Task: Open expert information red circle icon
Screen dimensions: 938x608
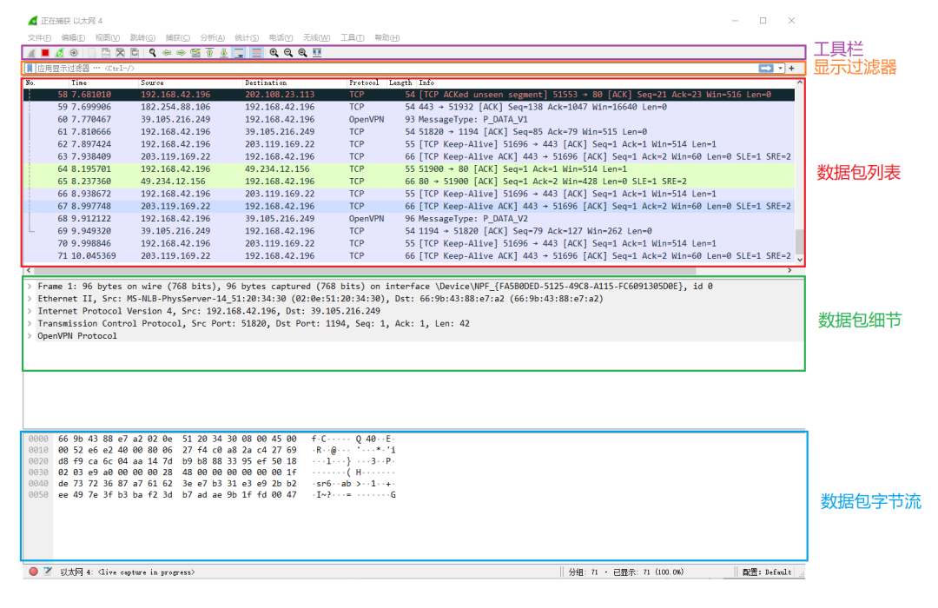Action: tap(34, 572)
